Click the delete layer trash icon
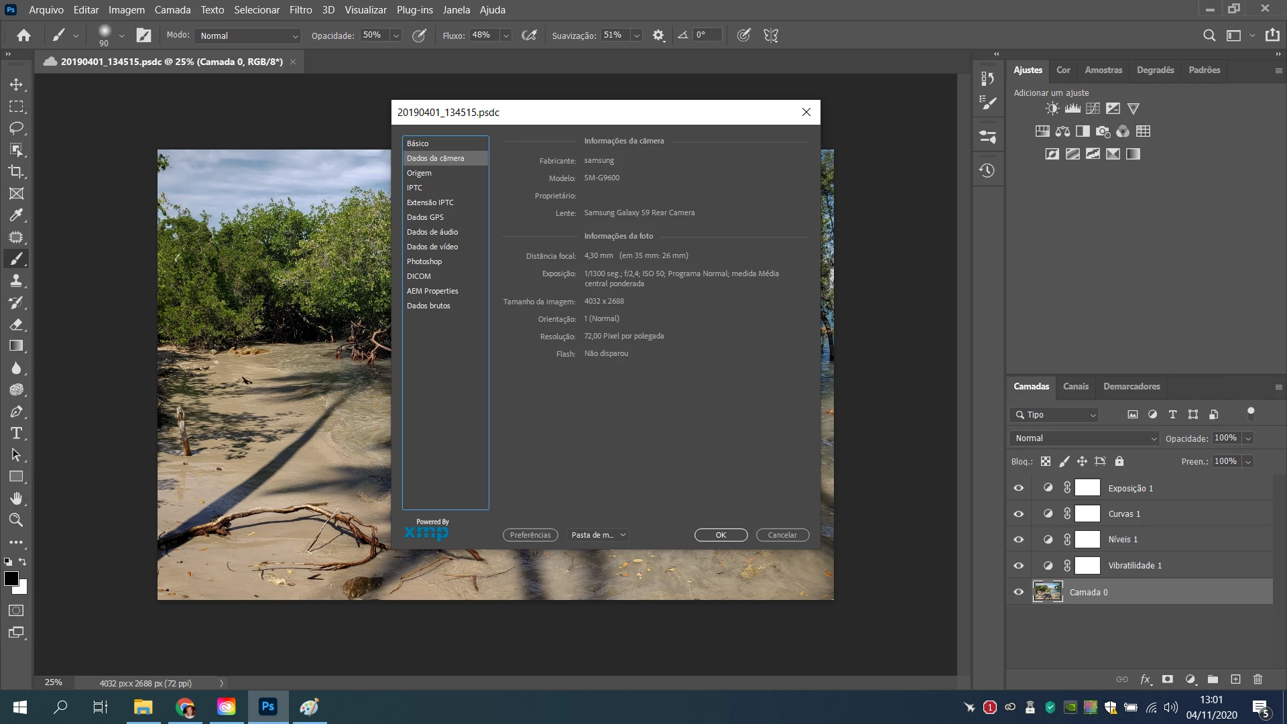This screenshot has height=724, width=1287. pos(1258,679)
